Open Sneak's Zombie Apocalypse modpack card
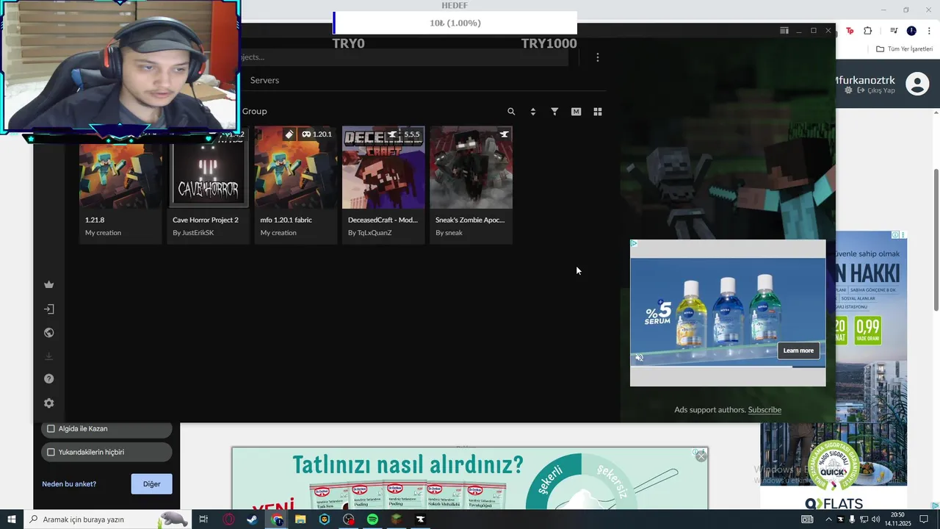The image size is (940, 529). tap(471, 185)
